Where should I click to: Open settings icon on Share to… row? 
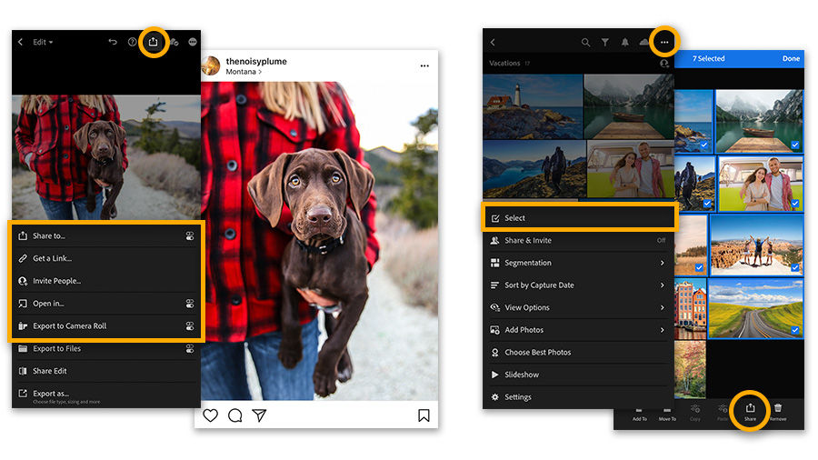(x=190, y=235)
